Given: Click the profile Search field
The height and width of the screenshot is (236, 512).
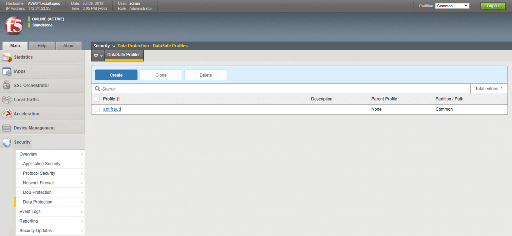Looking at the screenshot, I should [282, 89].
